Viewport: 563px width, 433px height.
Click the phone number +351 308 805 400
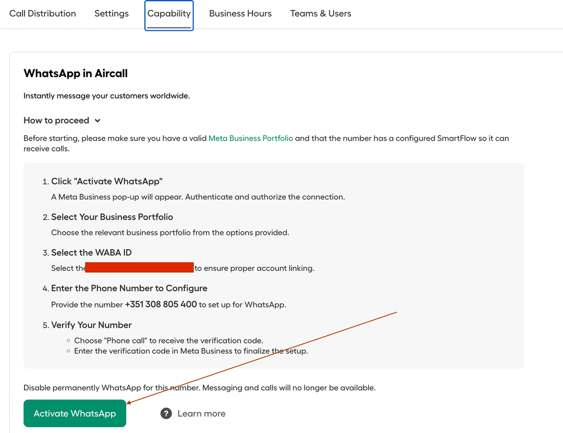[161, 304]
